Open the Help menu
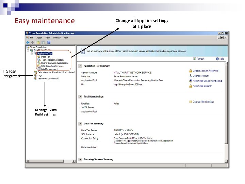This screenshot has height=184, width=245. pyautogui.click(x=66, y=38)
